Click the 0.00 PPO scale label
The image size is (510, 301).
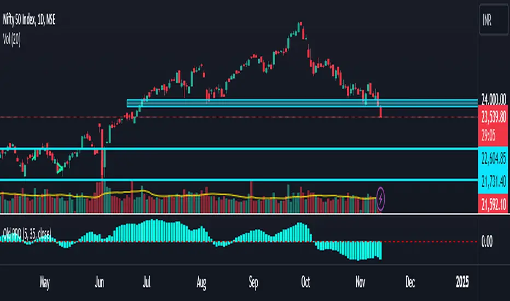point(487,242)
